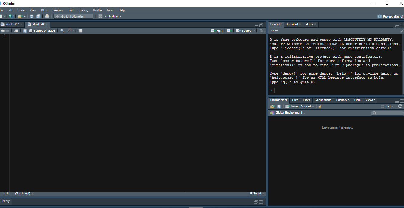404x208 pixels.
Task: Create a new project with the toolbar icon
Action: coord(11,16)
